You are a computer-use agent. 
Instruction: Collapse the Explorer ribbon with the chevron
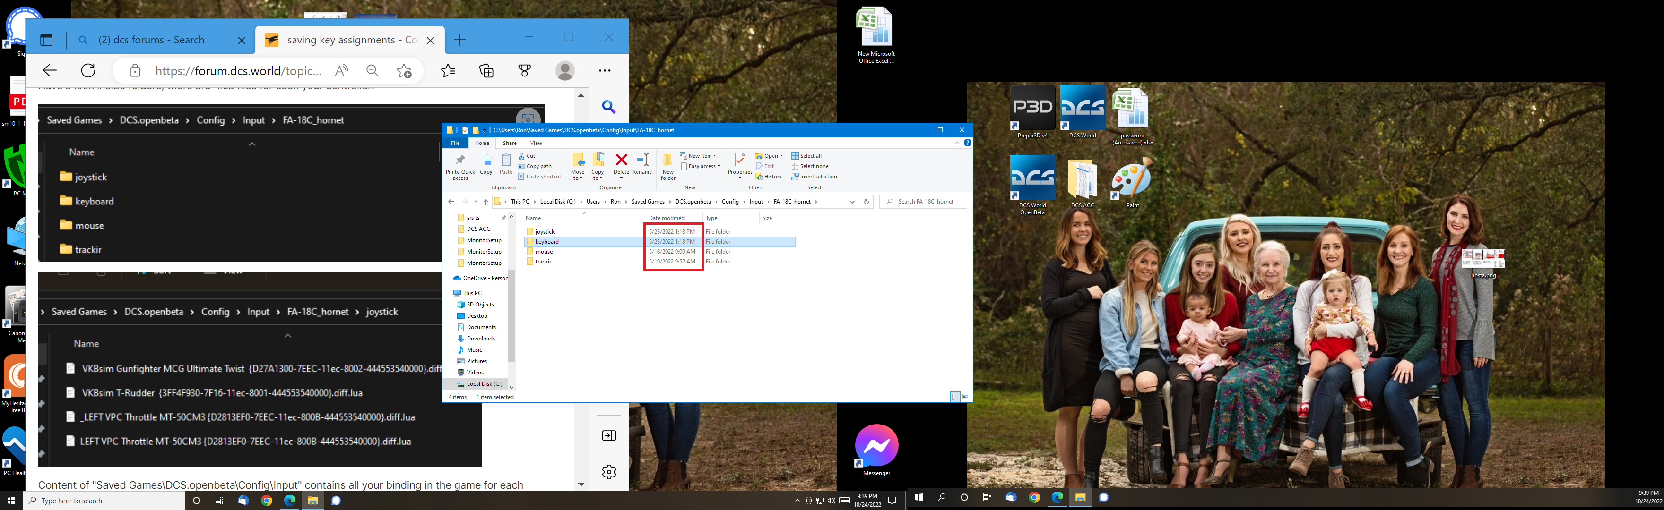coord(957,143)
